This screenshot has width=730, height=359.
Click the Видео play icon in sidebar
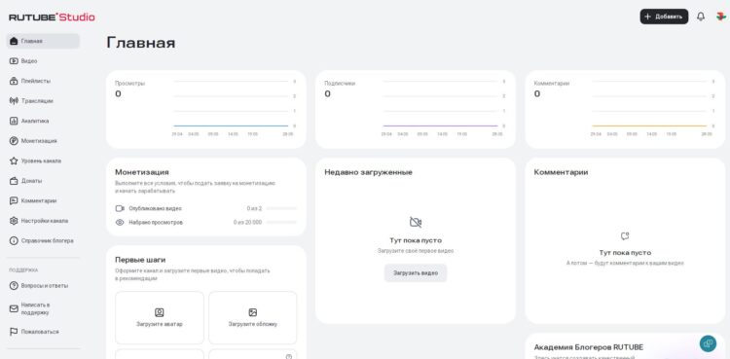pos(14,61)
